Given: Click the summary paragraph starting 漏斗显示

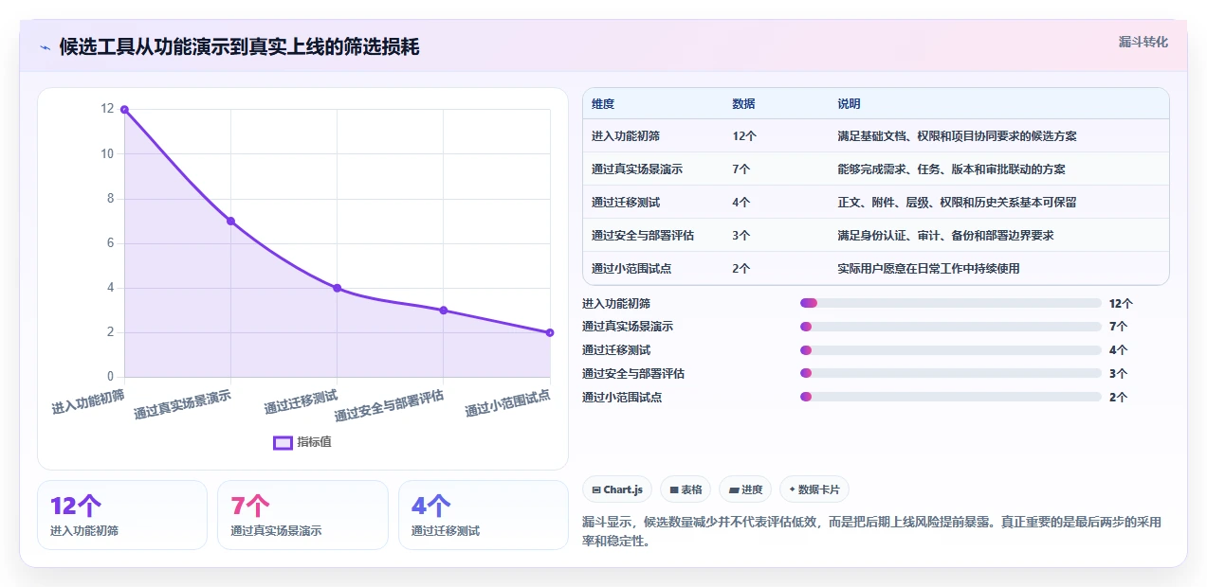Looking at the screenshot, I should coord(871,531).
